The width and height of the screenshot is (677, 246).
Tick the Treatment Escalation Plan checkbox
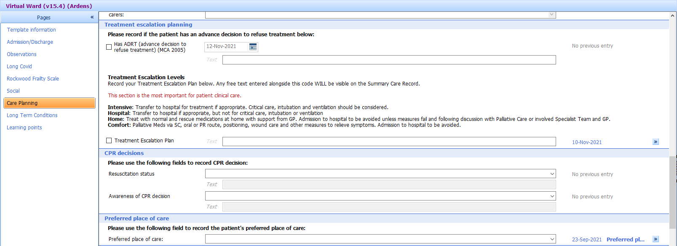109,140
